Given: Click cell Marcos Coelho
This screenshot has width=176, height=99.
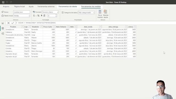Looking at the screenshot, I should coord(37,43).
